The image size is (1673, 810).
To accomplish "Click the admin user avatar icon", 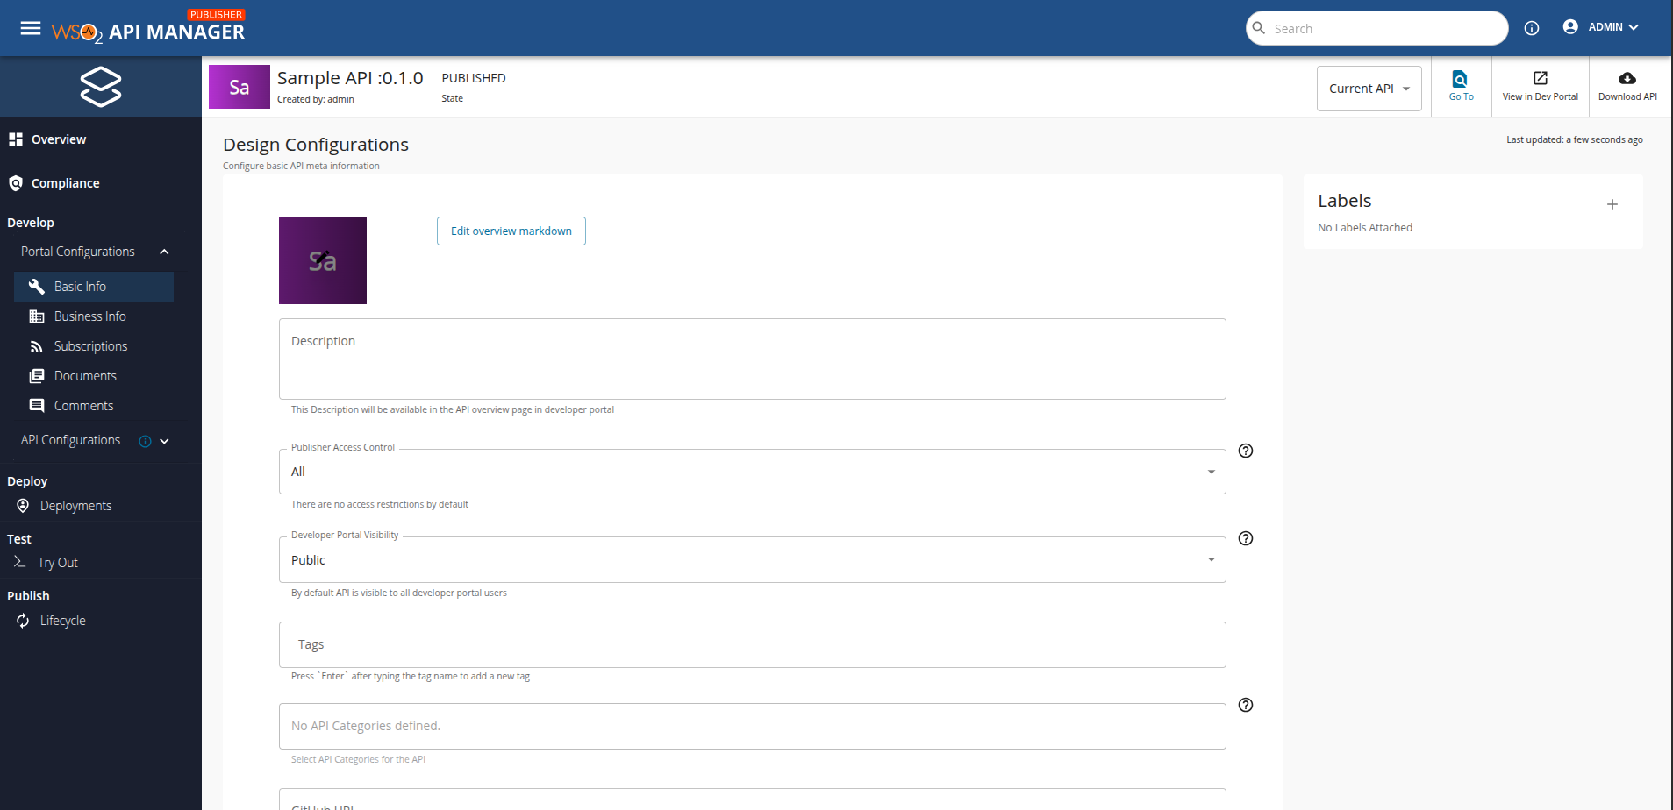I will pyautogui.click(x=1570, y=27).
